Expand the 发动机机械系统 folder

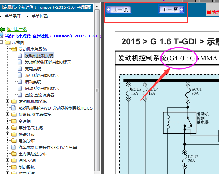pyautogui.click(x=7, y=101)
